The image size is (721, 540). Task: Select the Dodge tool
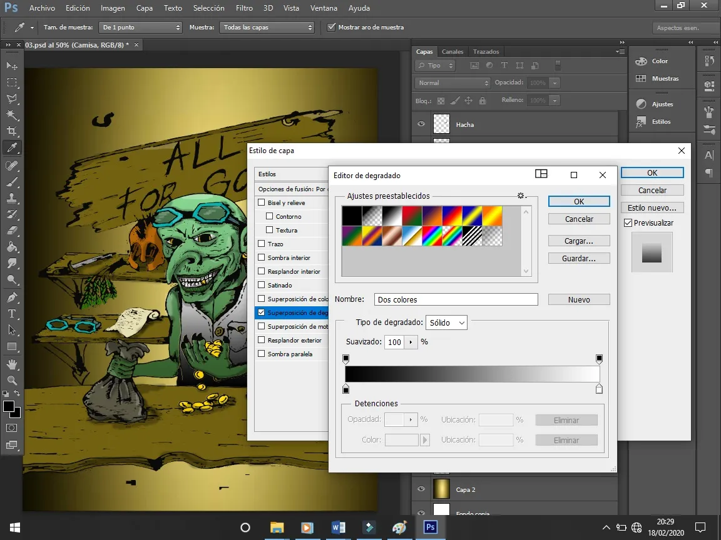point(12,279)
